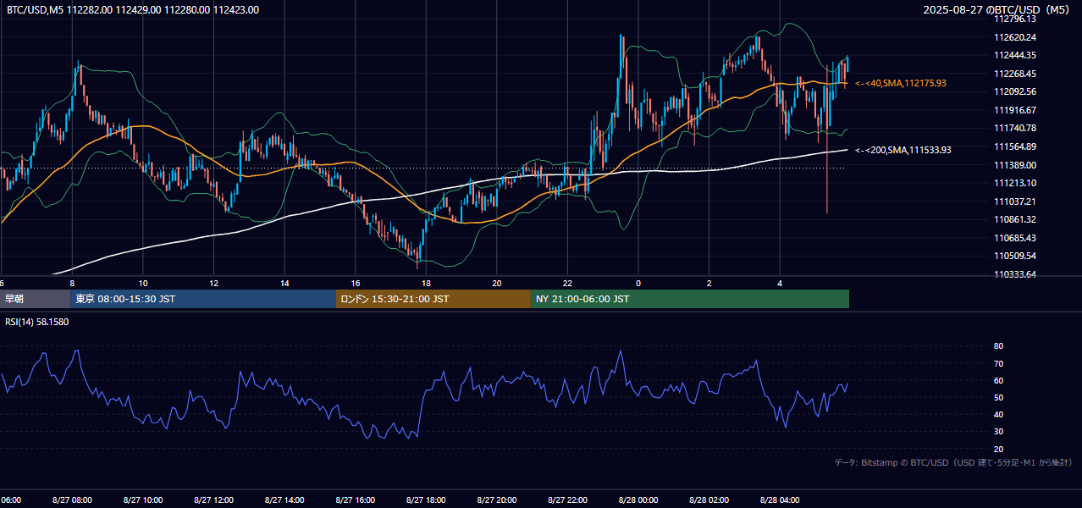Image resolution: width=1082 pixels, height=508 pixels.
Task: Click the 8/28 04:00 date label
Action: [x=779, y=500]
